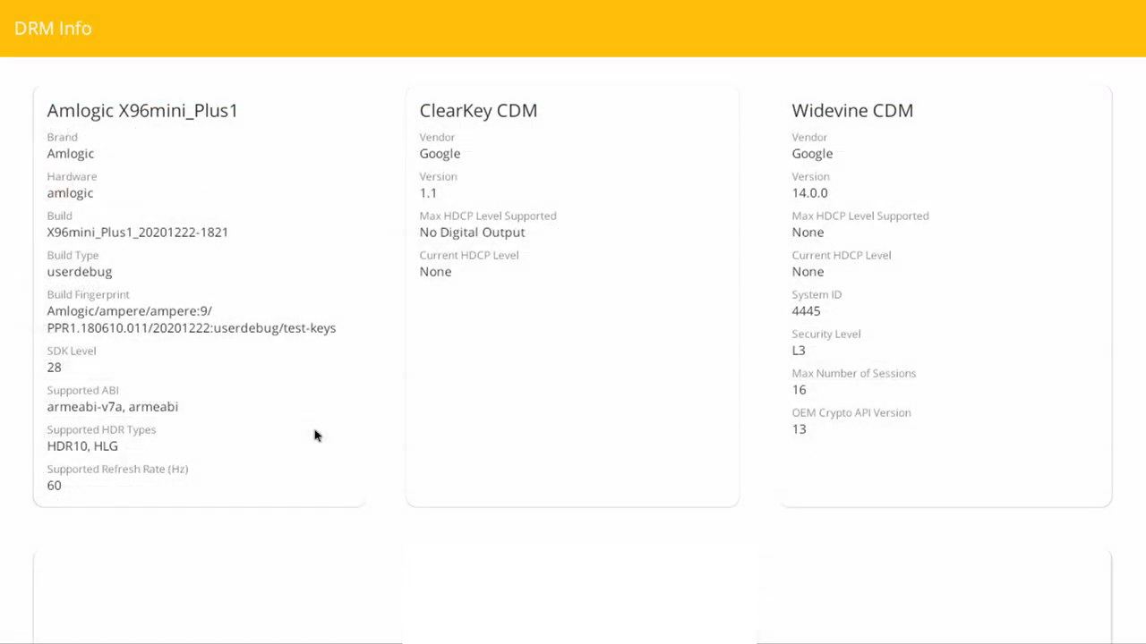This screenshot has width=1146, height=644.
Task: Click the Build Fingerprint value text
Action: (x=192, y=319)
